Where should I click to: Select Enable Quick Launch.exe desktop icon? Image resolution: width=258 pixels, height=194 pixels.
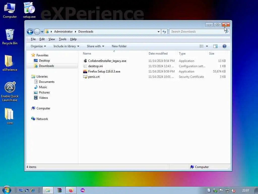[10, 92]
